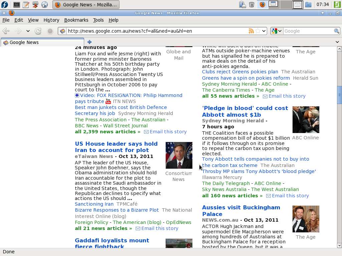342x256 pixels.
Task: Open 'Bizarre Responses to a Bizarre Plot' link
Action: click(x=117, y=210)
